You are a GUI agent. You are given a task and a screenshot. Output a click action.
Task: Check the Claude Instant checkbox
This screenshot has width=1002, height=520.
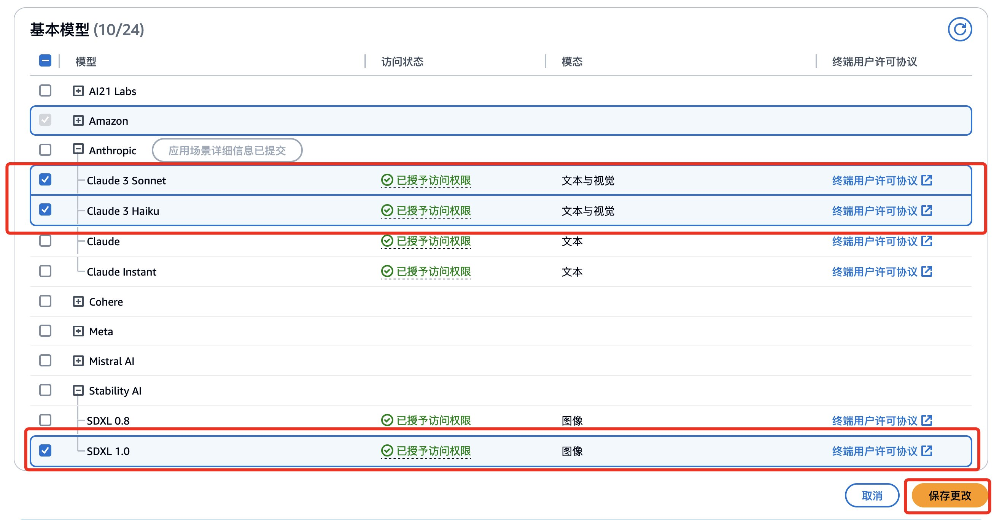pyautogui.click(x=46, y=271)
